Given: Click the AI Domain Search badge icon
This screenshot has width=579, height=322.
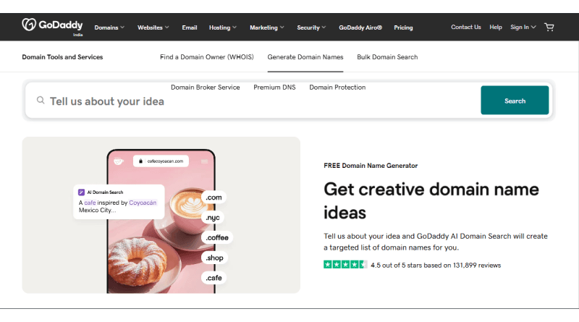Looking at the screenshot, I should point(81,192).
